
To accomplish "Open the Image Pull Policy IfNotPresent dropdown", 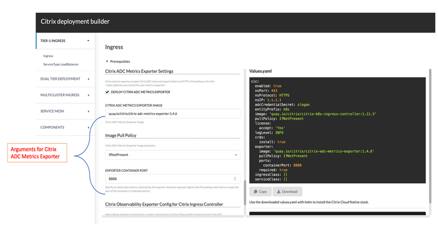I will [x=173, y=155].
